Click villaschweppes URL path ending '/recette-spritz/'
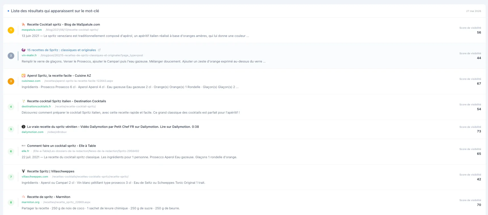488x215 pixels. [90, 177]
